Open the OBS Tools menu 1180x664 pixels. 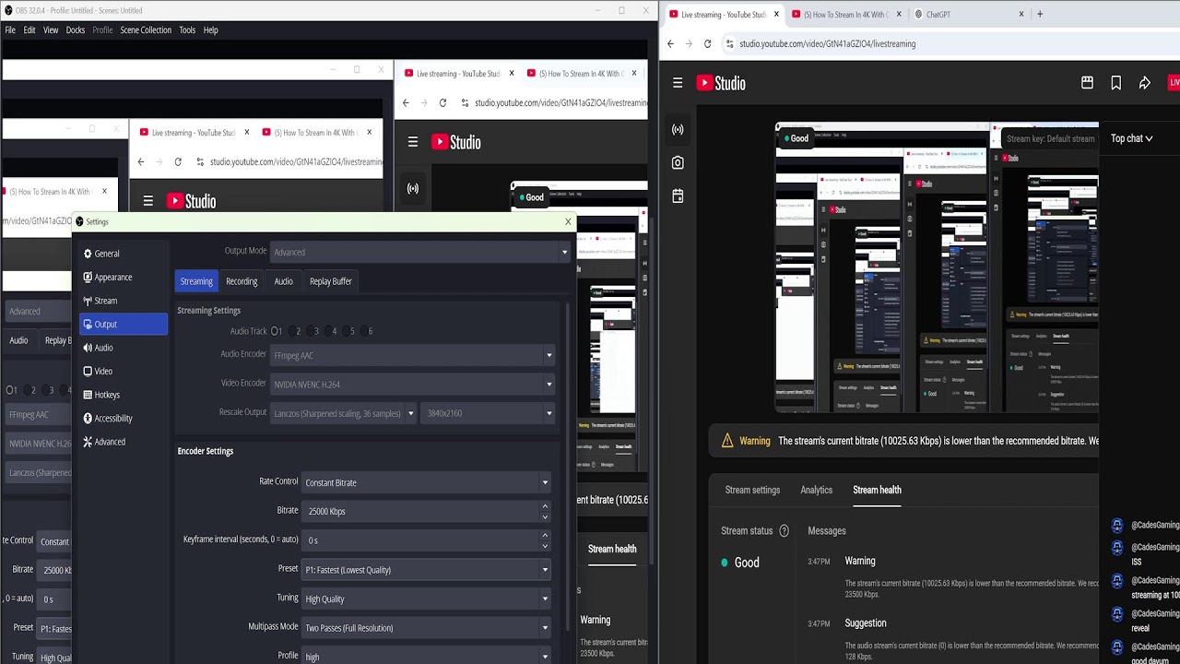click(187, 30)
